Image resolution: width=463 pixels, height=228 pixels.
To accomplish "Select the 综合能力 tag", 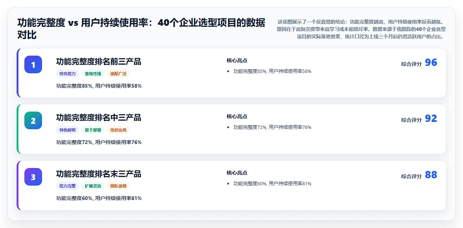I will tap(68, 74).
